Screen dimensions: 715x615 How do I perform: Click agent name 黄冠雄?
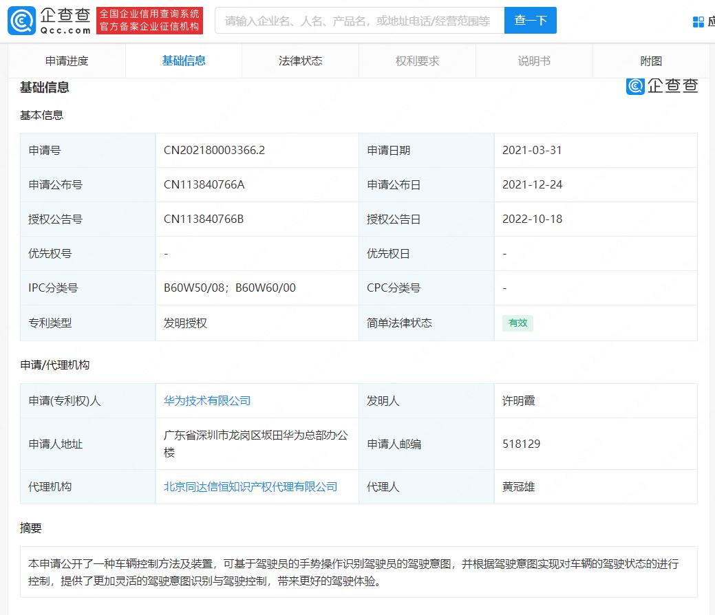tap(518, 487)
